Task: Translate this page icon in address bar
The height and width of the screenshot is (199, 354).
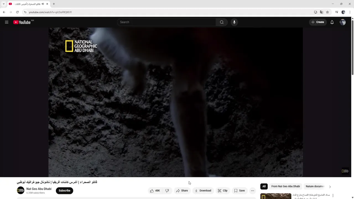Action: click(321, 12)
